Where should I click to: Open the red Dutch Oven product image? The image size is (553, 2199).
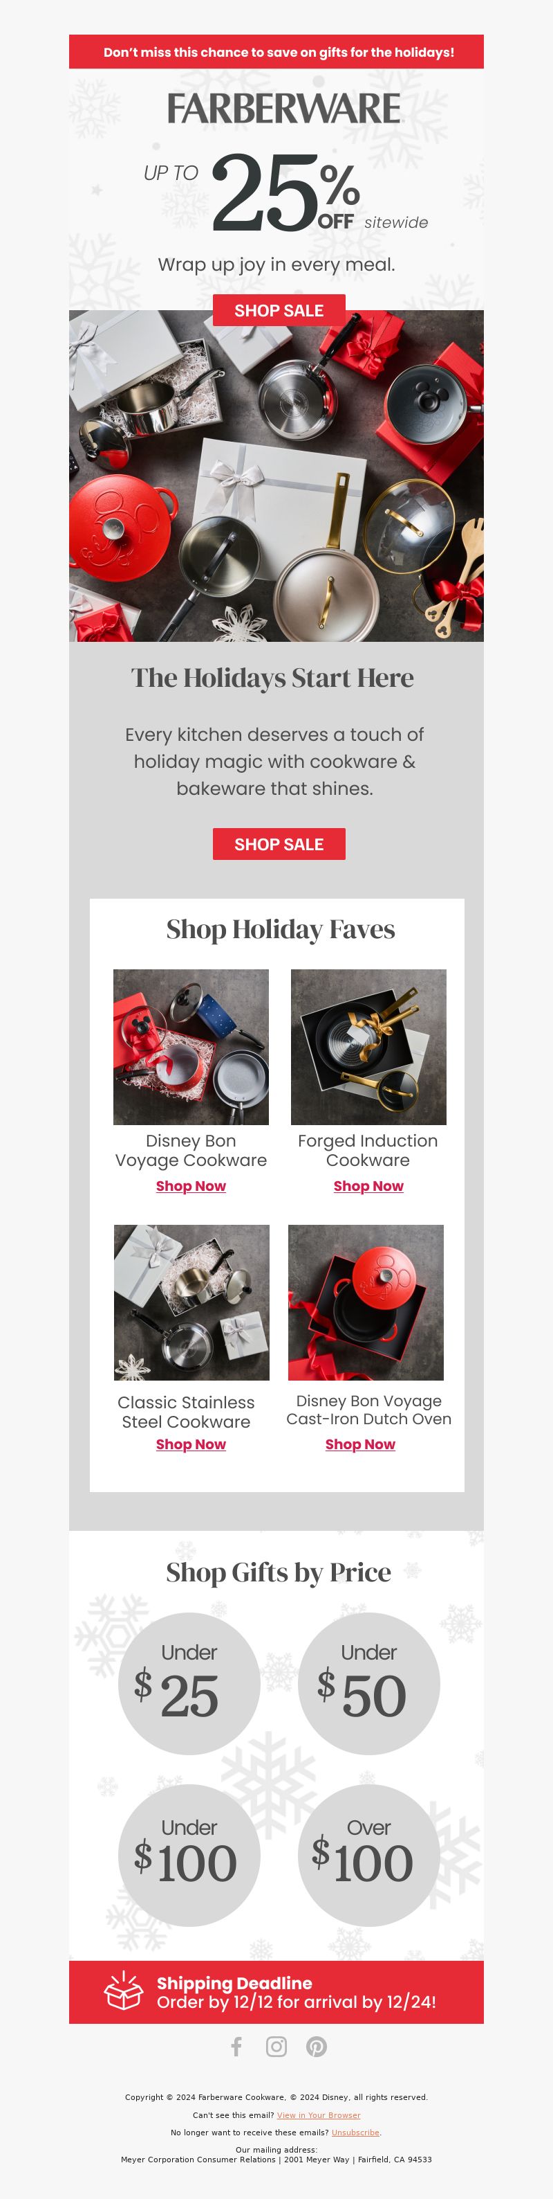point(366,1302)
